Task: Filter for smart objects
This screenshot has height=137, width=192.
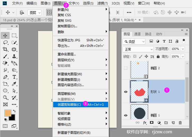Action: 177,41
